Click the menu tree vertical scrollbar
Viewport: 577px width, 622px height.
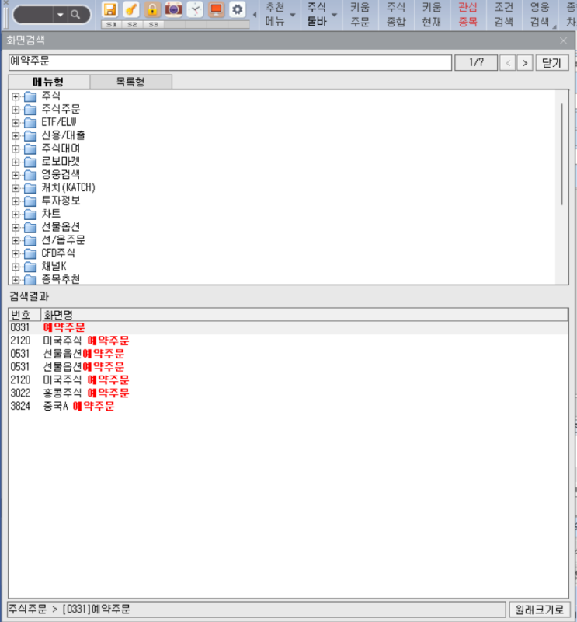(x=561, y=154)
